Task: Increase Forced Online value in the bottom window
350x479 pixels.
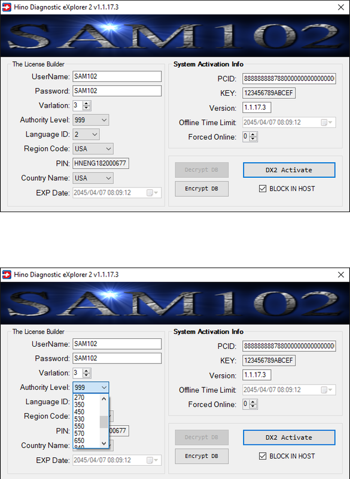Action: coord(253,402)
